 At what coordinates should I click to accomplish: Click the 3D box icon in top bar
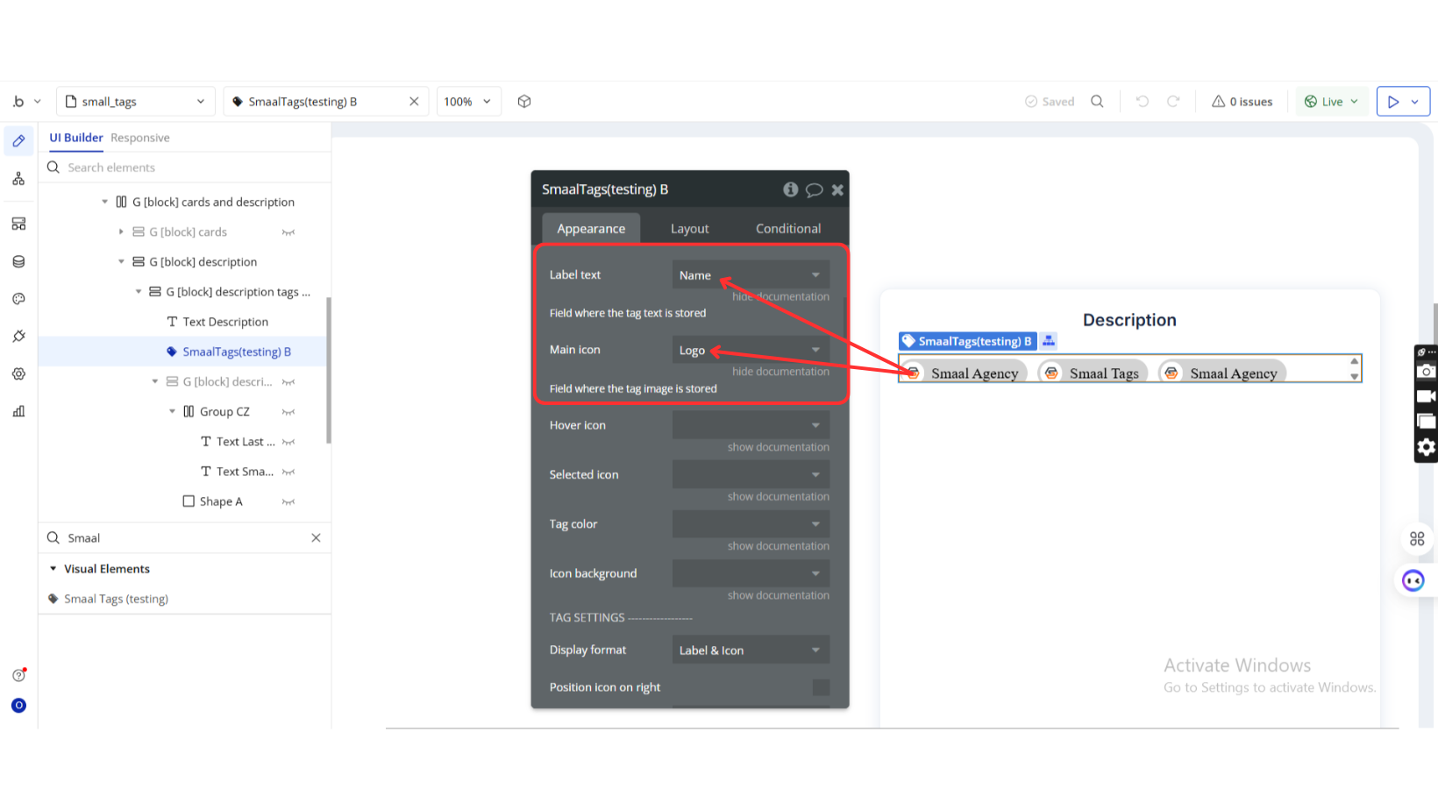(524, 102)
